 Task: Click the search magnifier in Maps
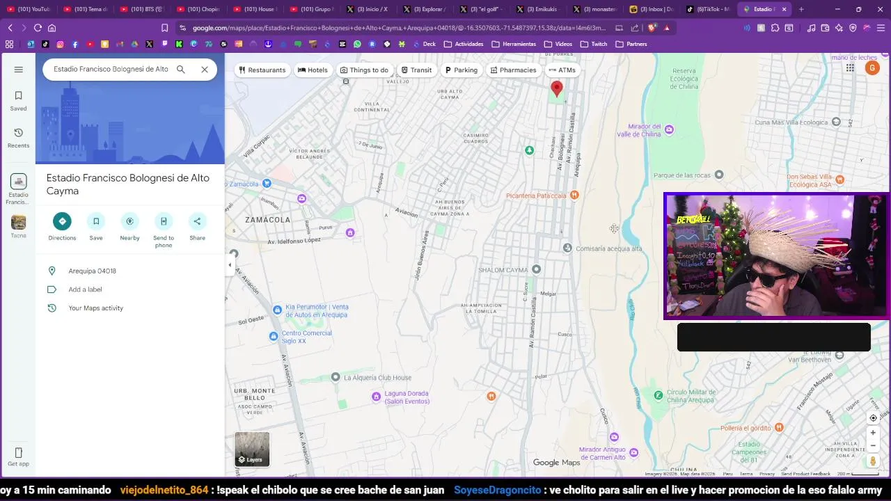[181, 70]
